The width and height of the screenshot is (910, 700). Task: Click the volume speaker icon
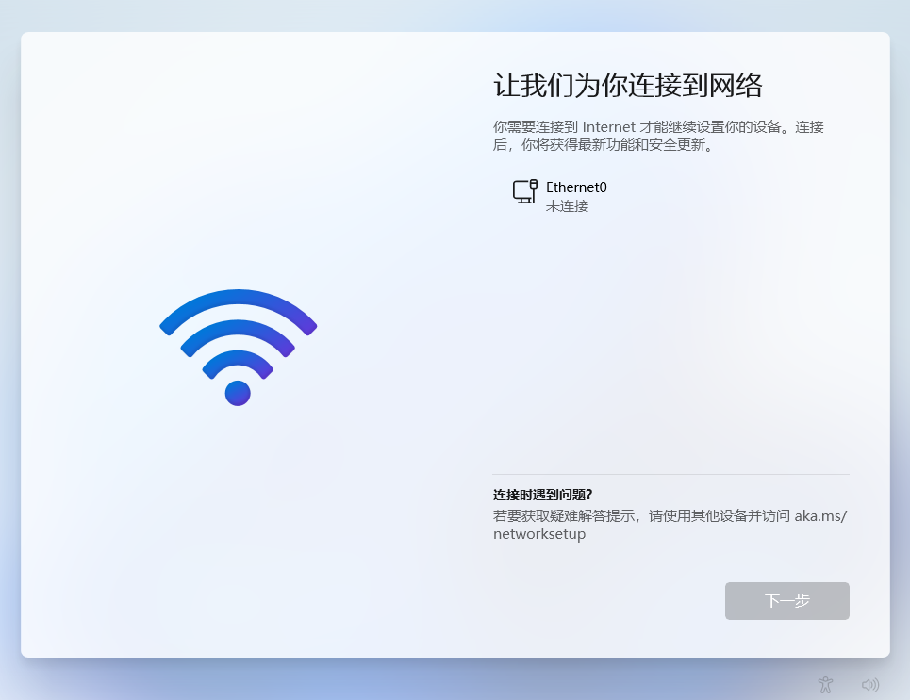coord(870,685)
